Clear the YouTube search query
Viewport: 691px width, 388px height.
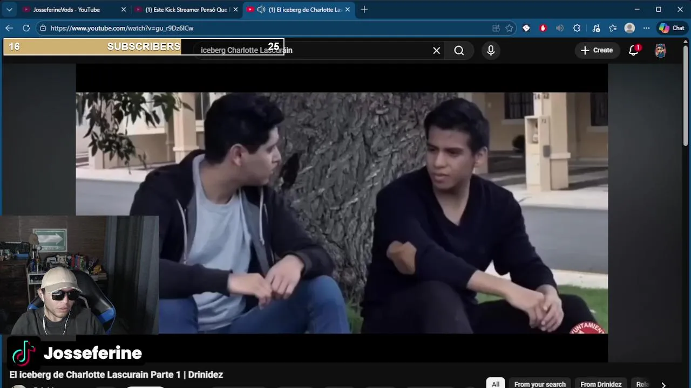pos(436,50)
